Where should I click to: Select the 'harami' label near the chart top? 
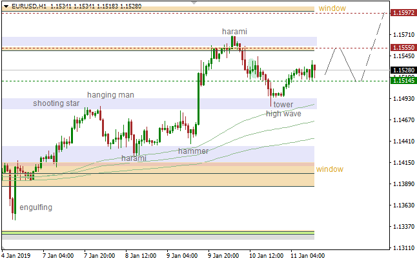pos(234,31)
